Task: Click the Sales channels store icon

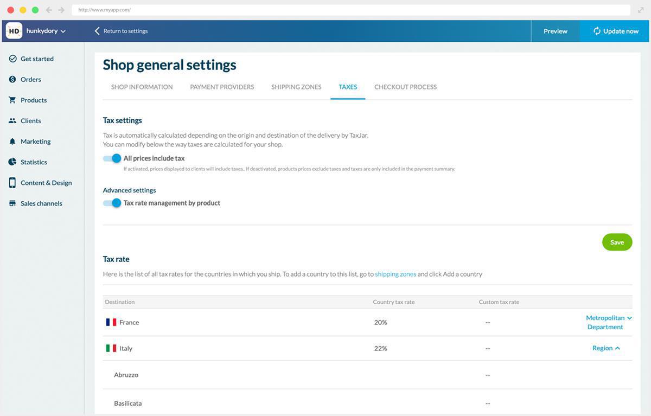Action: click(x=12, y=203)
